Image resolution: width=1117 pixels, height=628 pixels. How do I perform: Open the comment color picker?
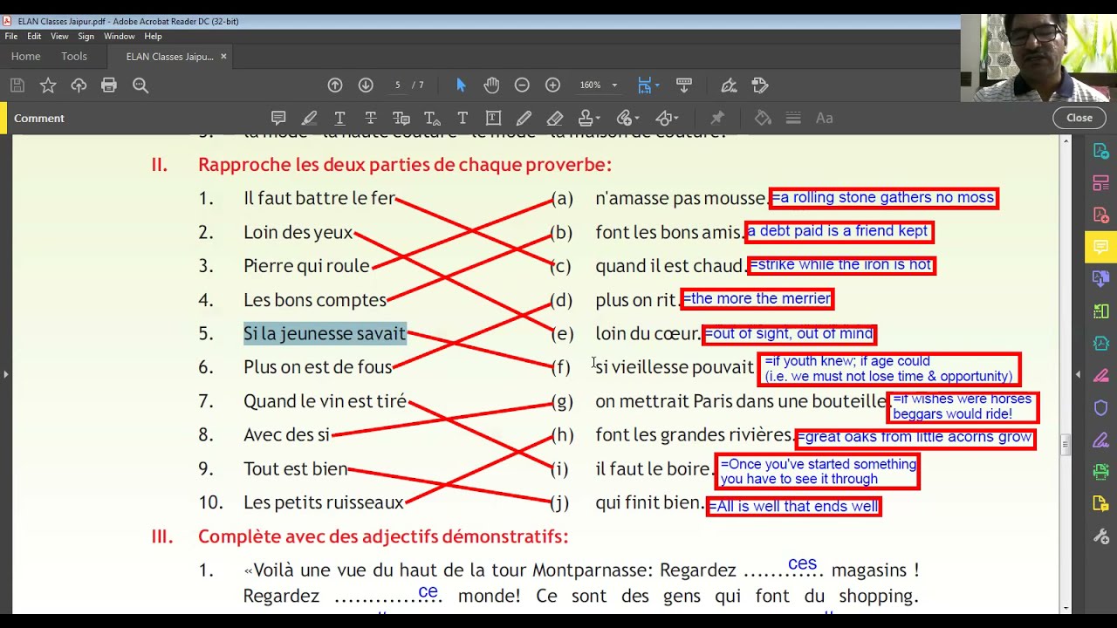tap(763, 118)
